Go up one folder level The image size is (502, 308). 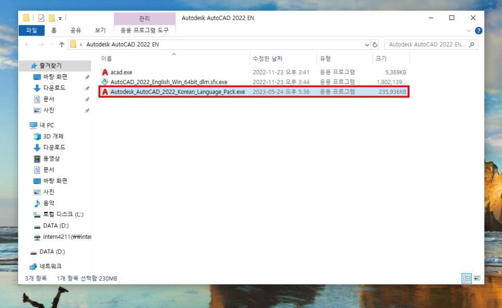tap(62, 45)
